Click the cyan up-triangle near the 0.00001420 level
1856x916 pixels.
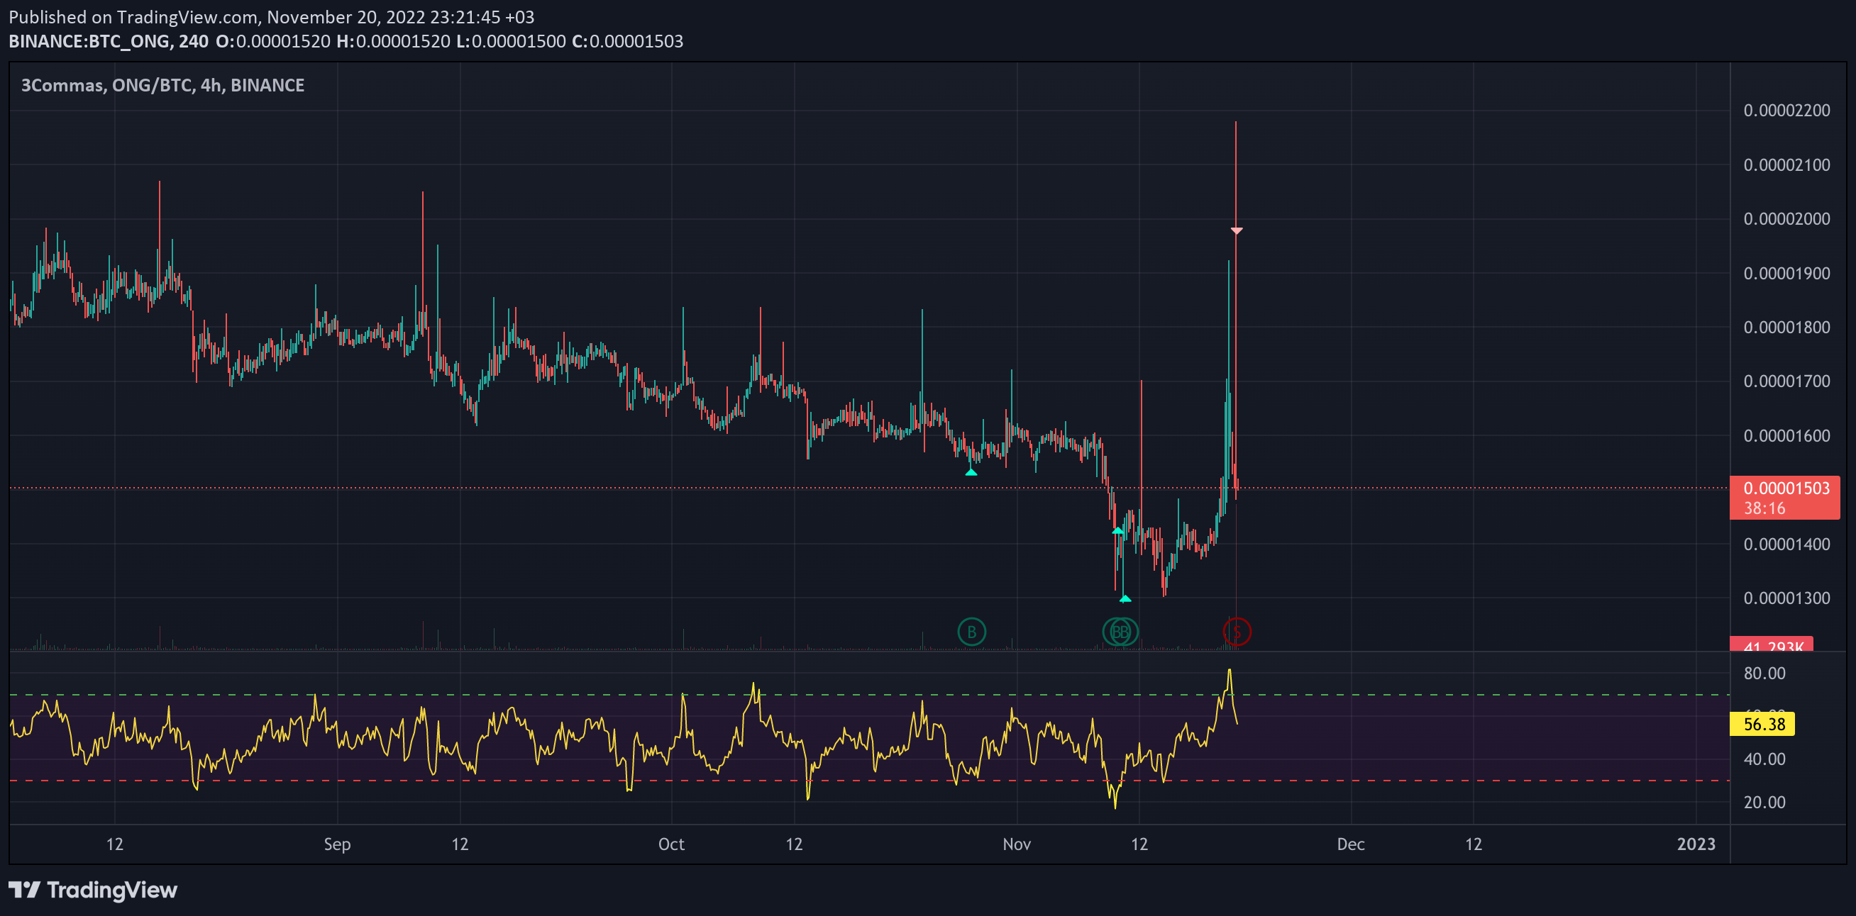point(1117,531)
